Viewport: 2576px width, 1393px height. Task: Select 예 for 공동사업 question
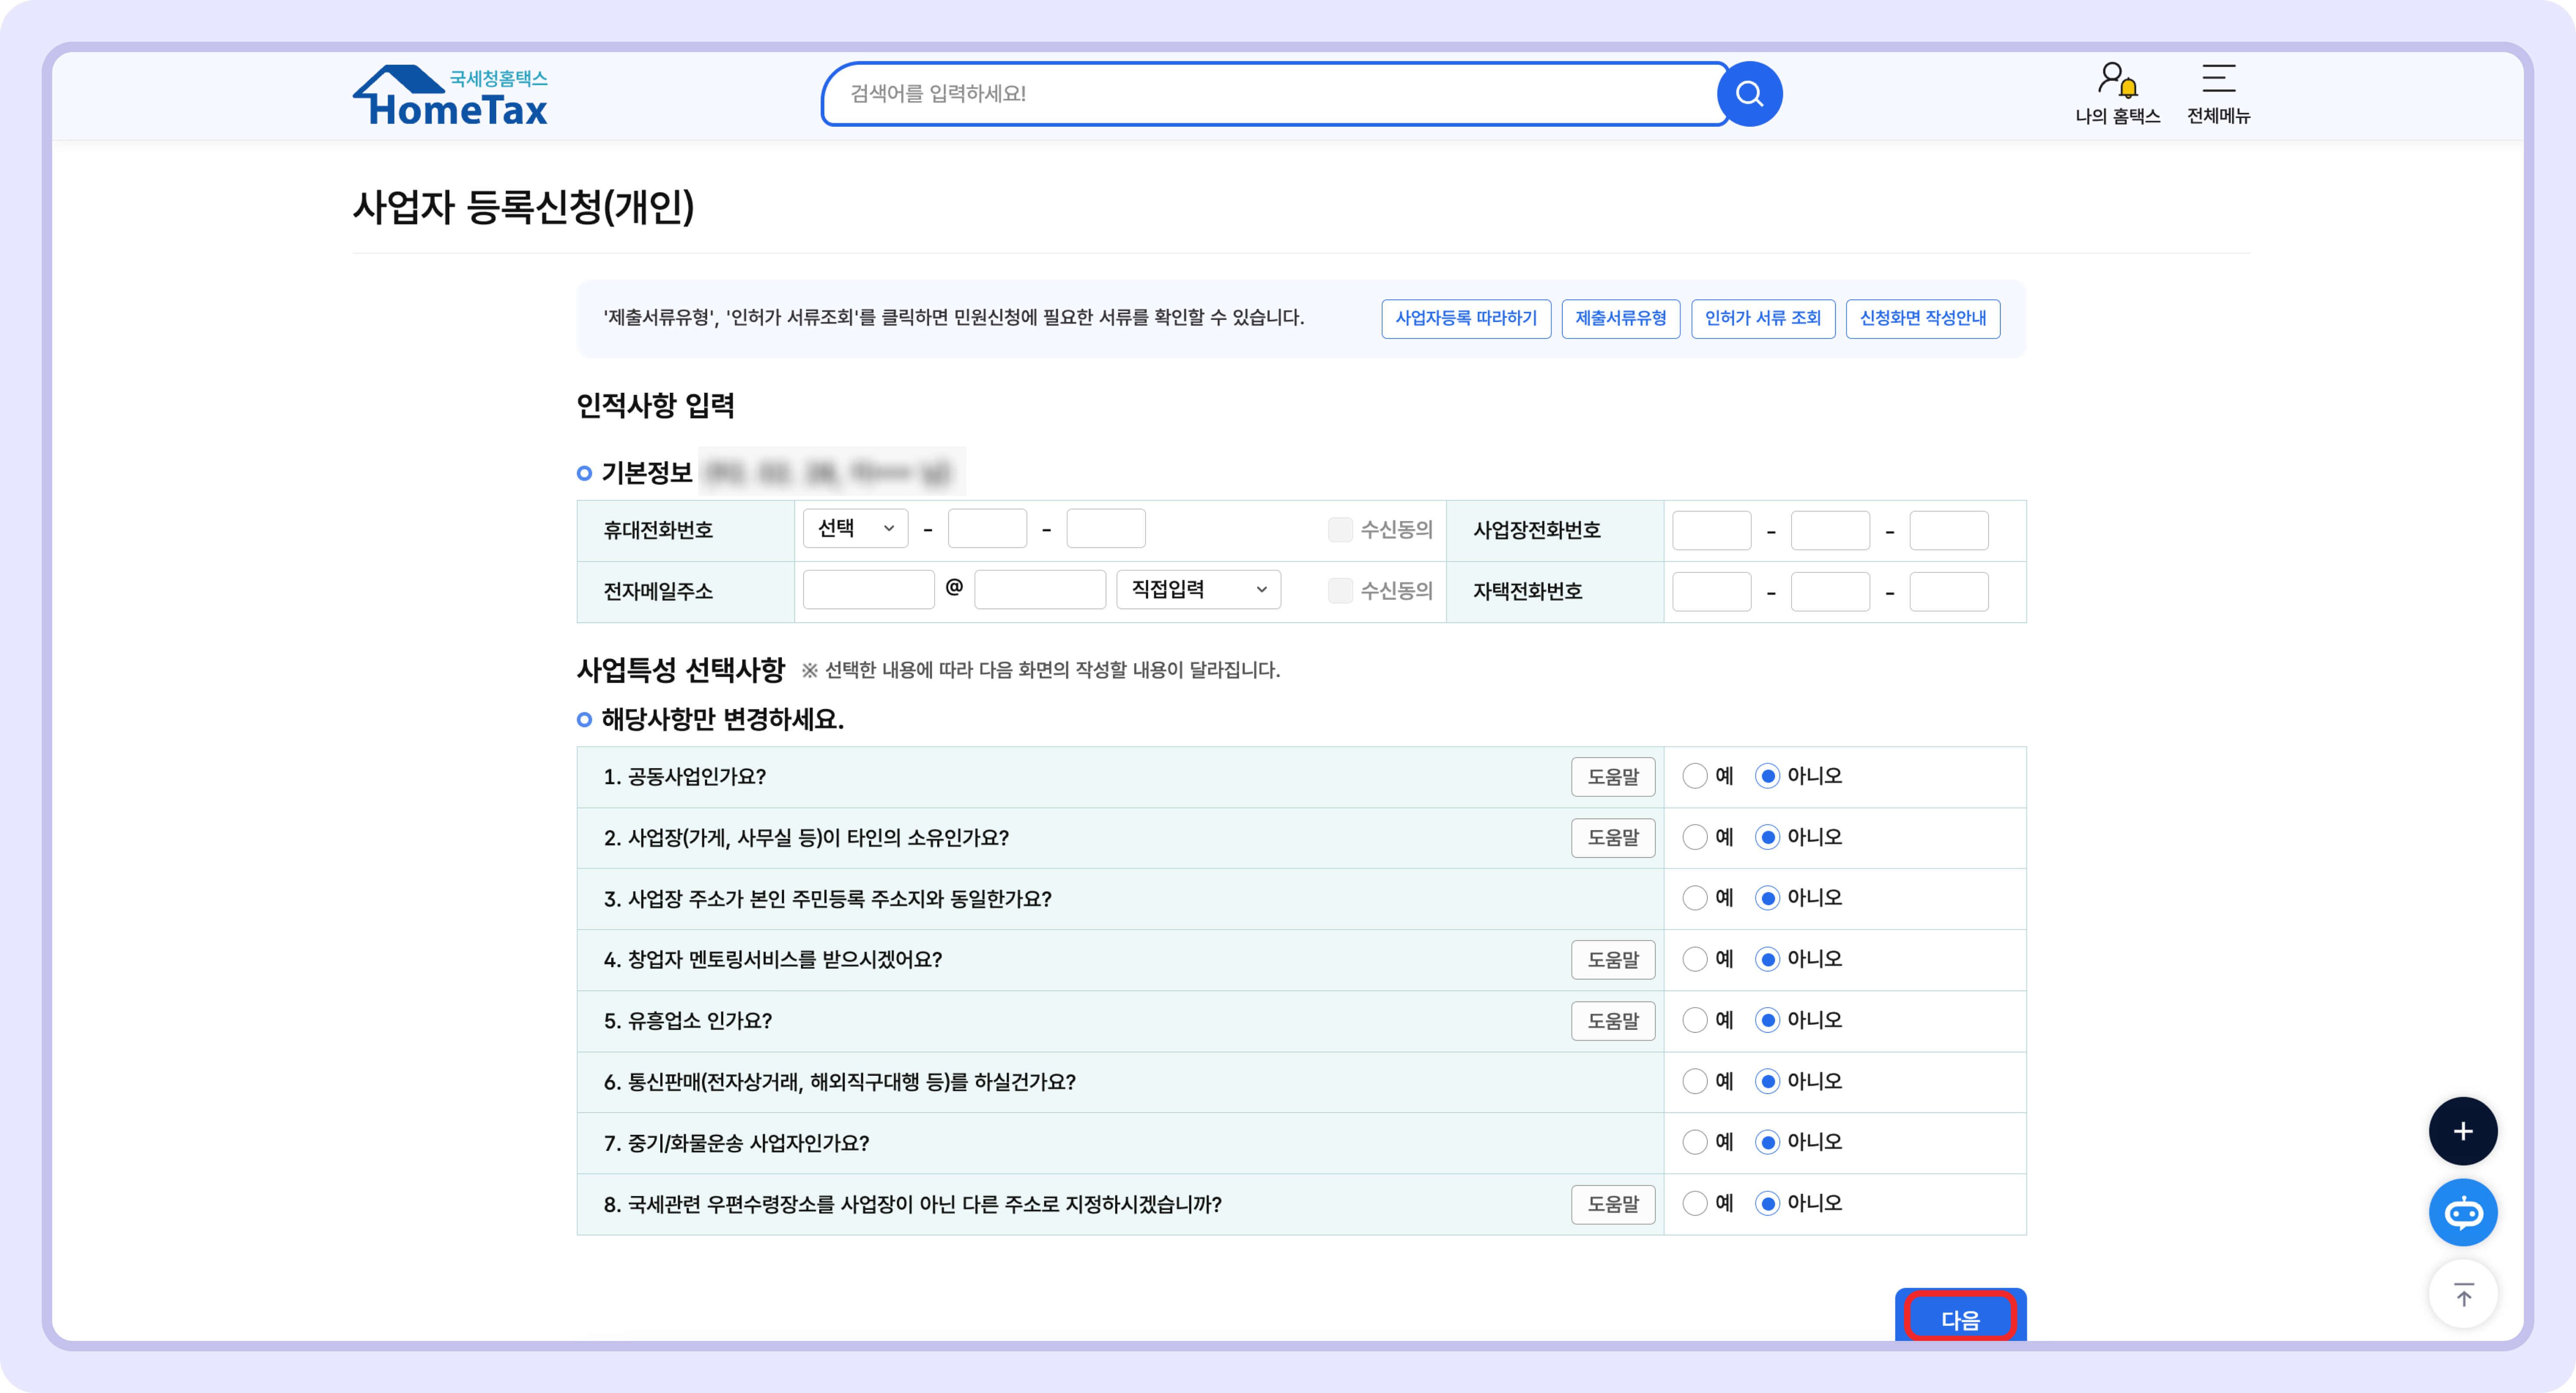coord(1695,776)
